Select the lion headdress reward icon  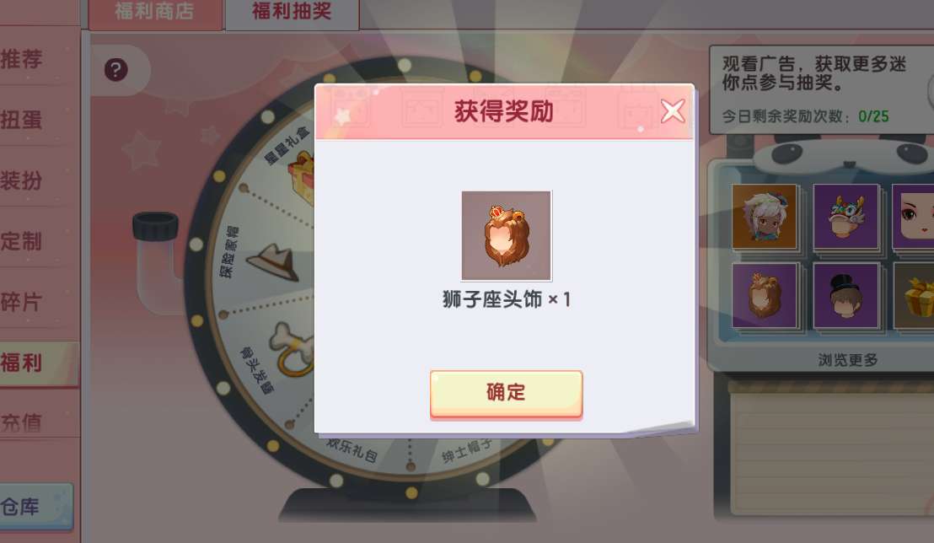(x=507, y=235)
